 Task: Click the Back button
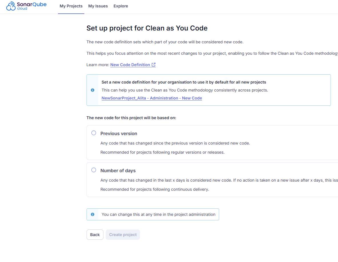[x=95, y=235]
